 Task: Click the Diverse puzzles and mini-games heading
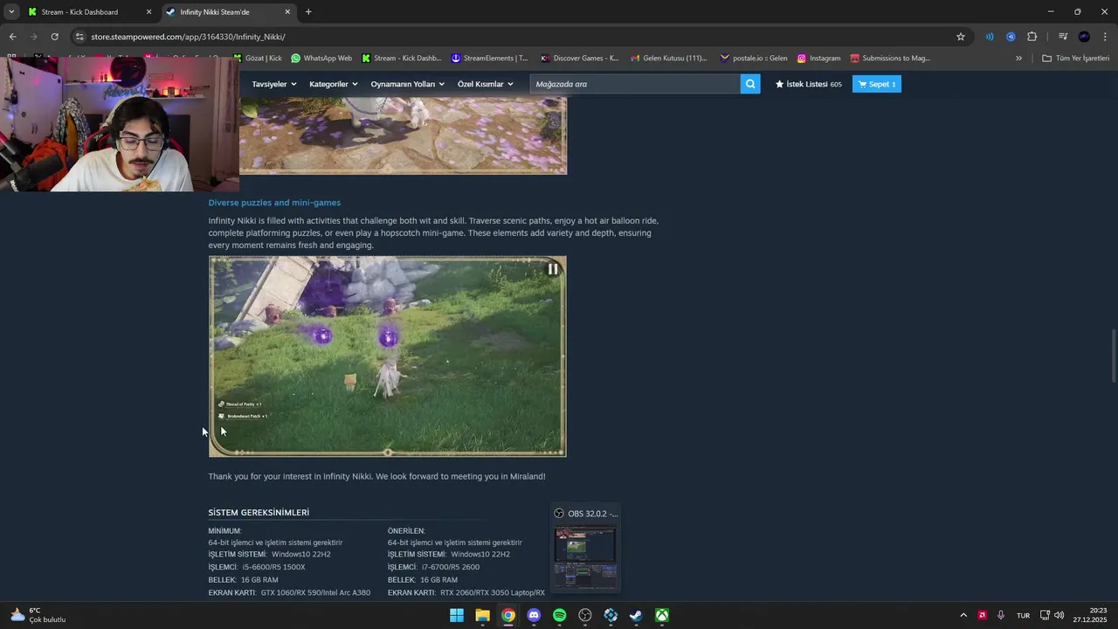click(274, 203)
